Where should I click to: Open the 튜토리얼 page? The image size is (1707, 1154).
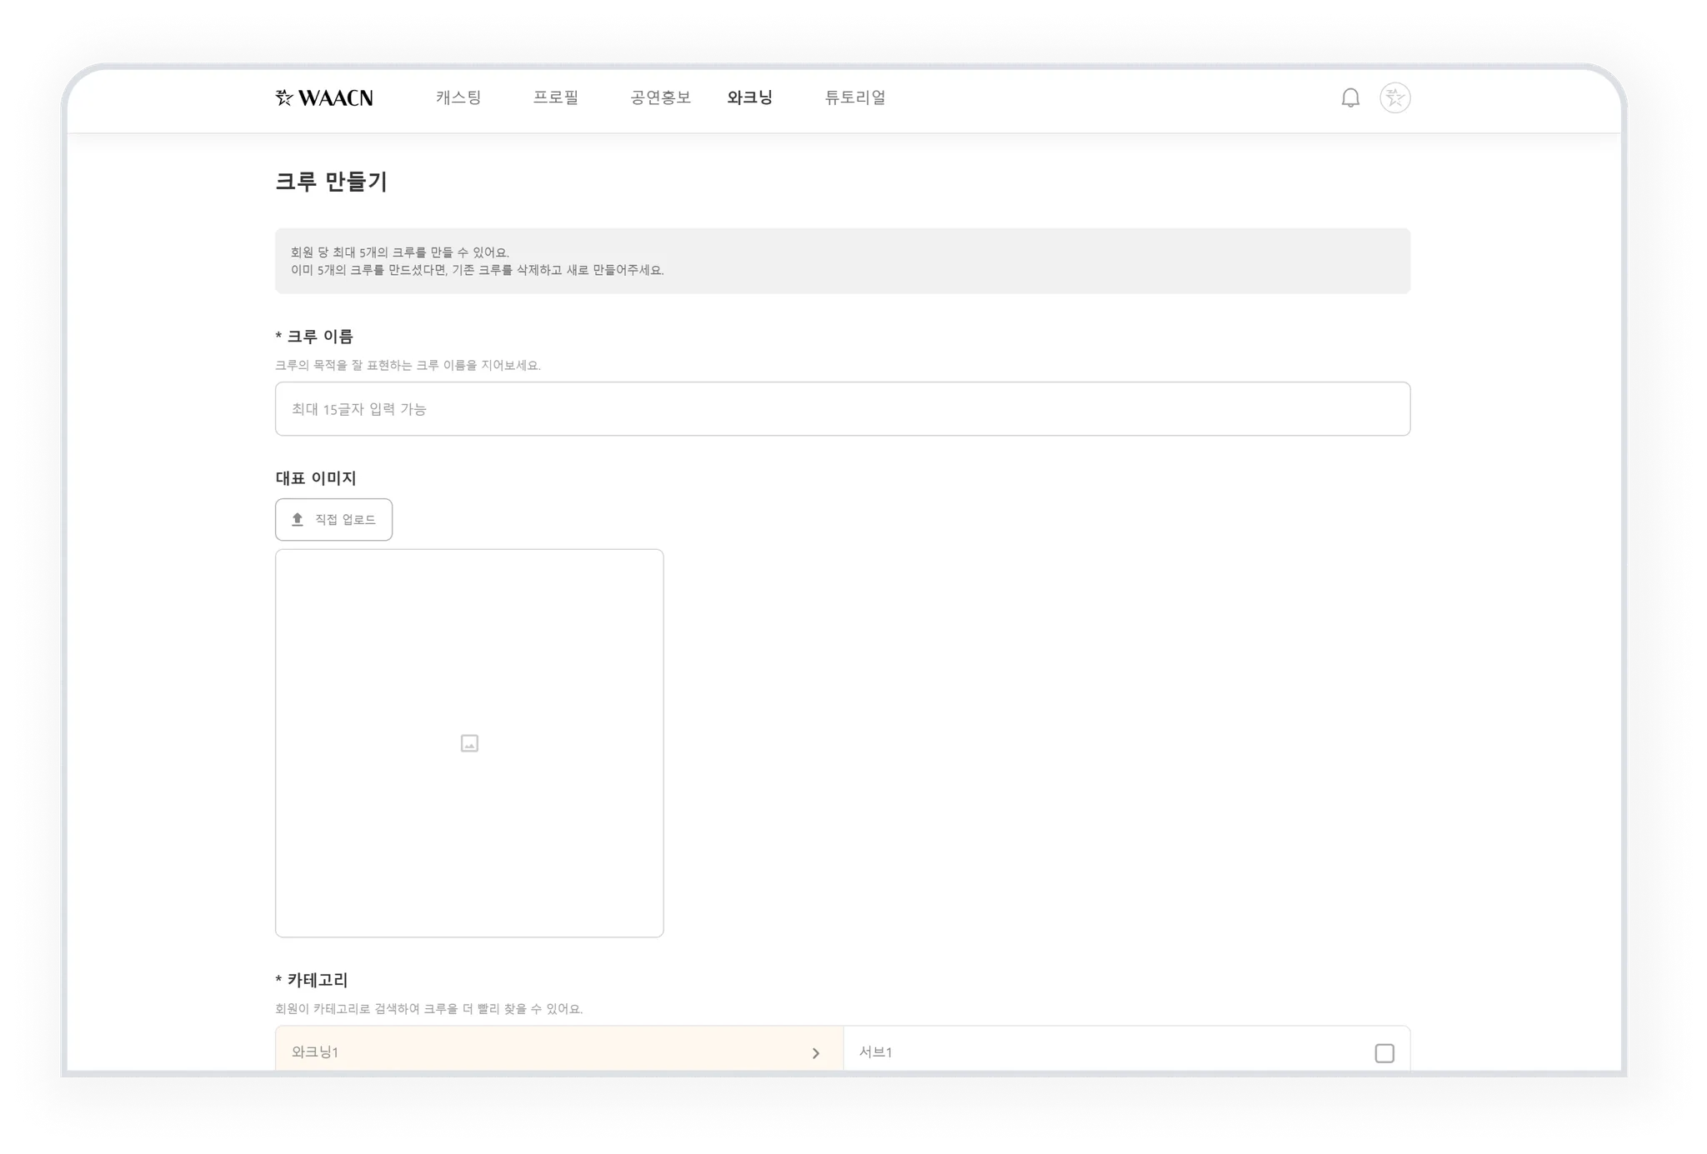(855, 97)
